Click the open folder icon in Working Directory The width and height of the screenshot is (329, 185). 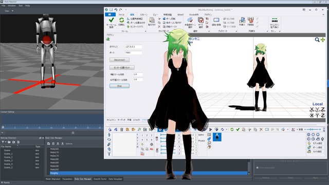click(x=9, y=142)
